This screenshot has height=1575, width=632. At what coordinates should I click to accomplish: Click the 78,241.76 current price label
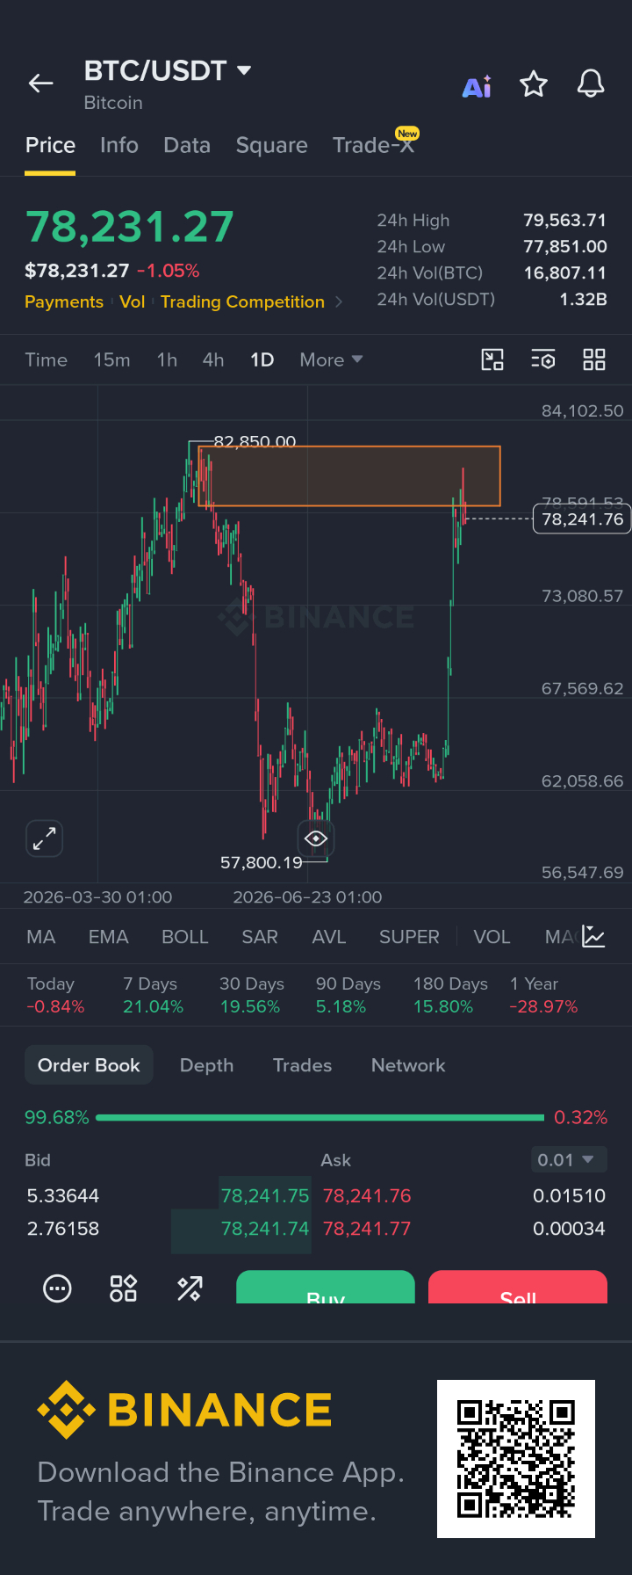pos(582,519)
